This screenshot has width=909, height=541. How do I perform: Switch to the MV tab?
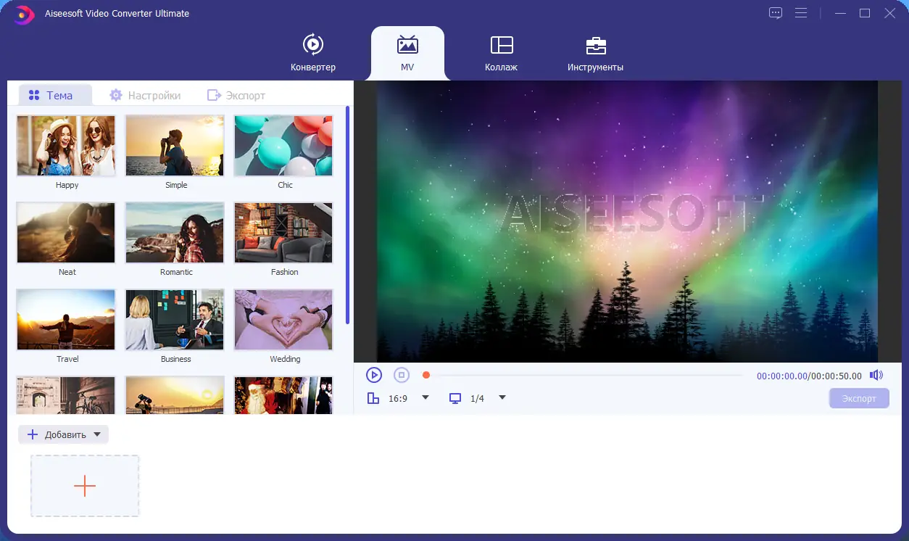[x=407, y=53]
